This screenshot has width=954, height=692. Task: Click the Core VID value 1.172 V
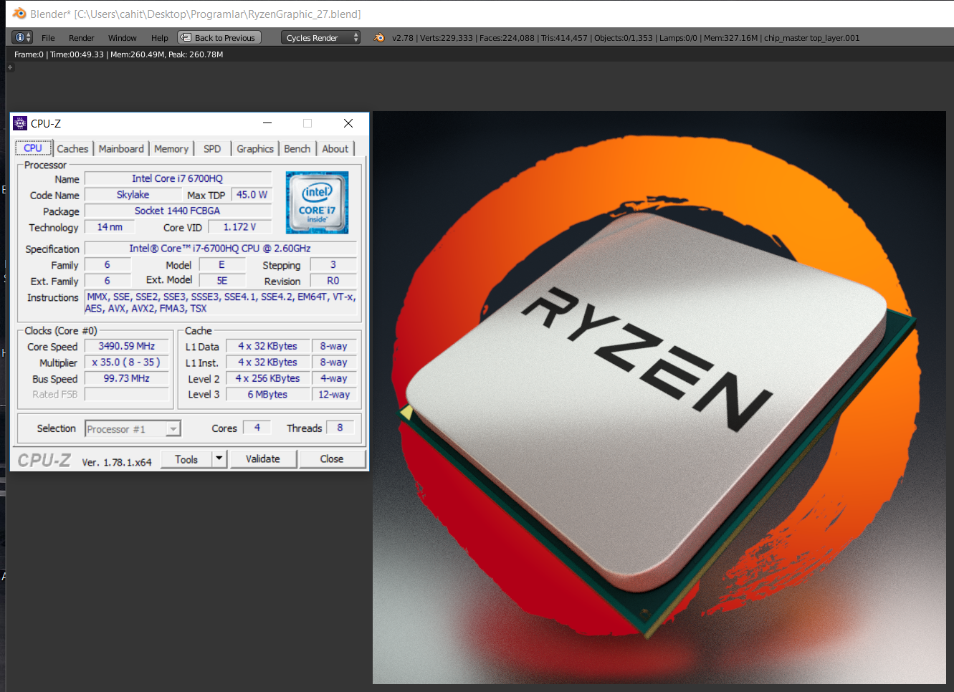click(240, 227)
